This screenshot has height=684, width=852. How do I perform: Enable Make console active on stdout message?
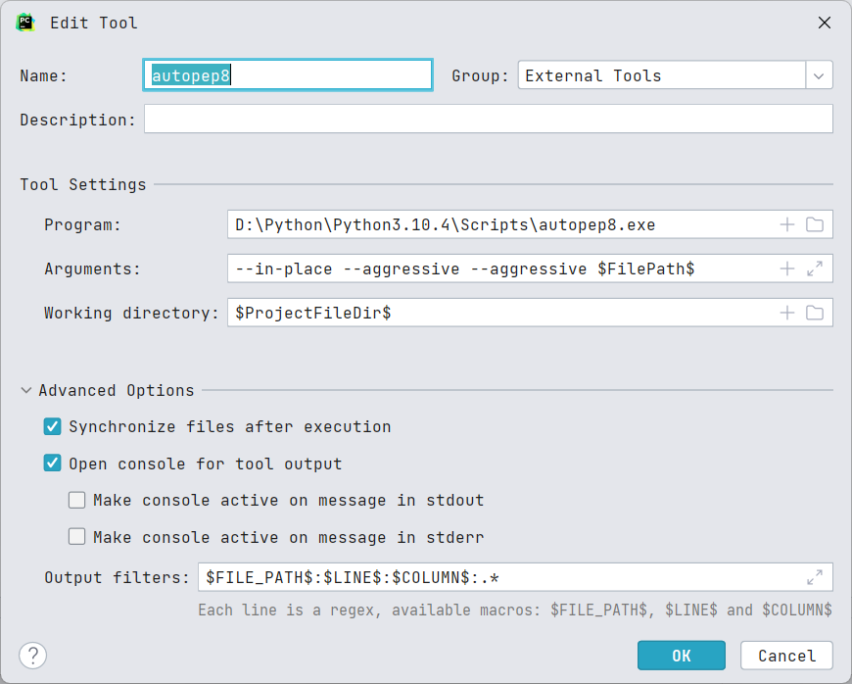pos(77,501)
